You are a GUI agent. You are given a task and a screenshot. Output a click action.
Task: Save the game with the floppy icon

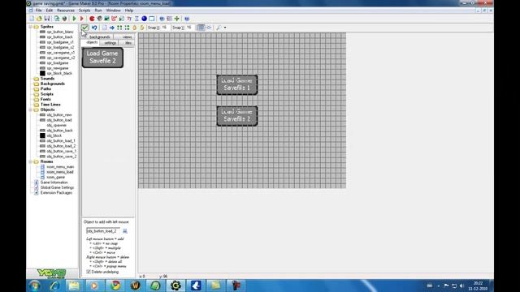click(47, 19)
